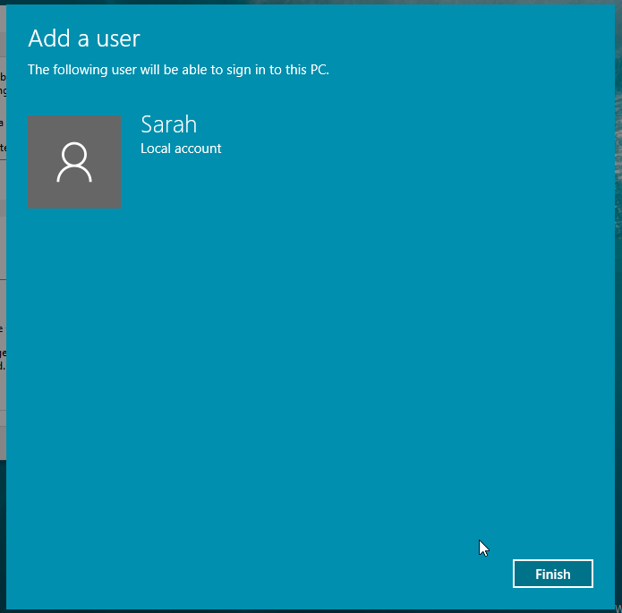
Task: Click the 'Add a user' heading
Action: coord(84,38)
